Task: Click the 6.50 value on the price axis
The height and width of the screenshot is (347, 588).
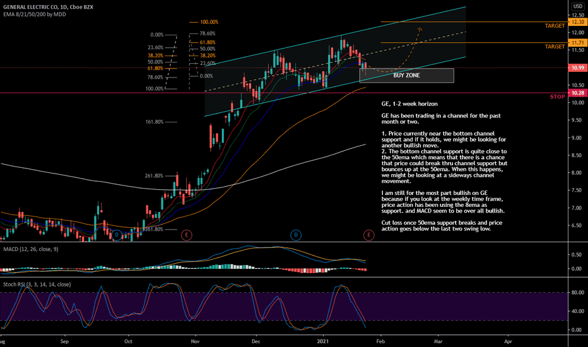Action: pos(577,225)
